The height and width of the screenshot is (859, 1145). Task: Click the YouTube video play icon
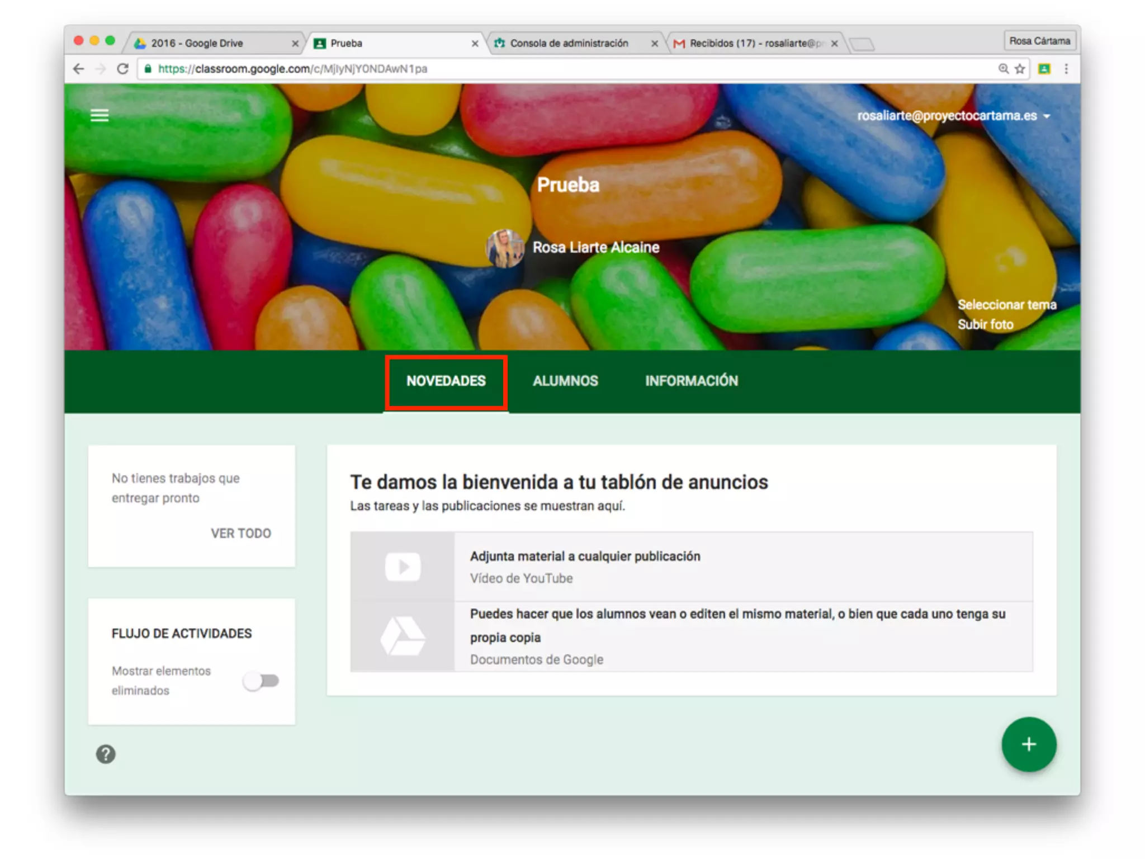[x=403, y=567]
